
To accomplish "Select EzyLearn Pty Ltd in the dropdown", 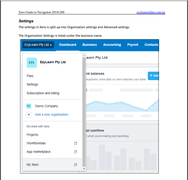I will 53,62.
